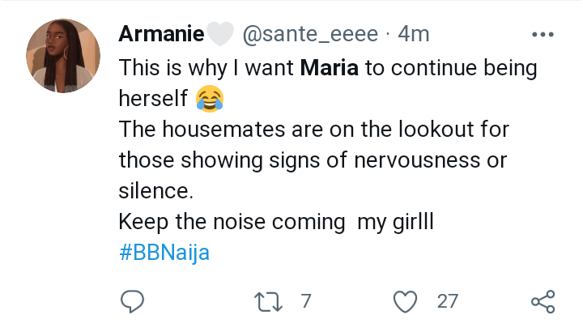The height and width of the screenshot is (332, 583).
Task: Click the "Keep the noise coming" line
Action: pyautogui.click(x=277, y=222)
